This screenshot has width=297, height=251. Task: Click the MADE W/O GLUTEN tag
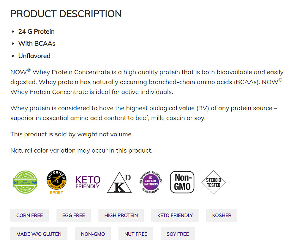[x=39, y=234]
